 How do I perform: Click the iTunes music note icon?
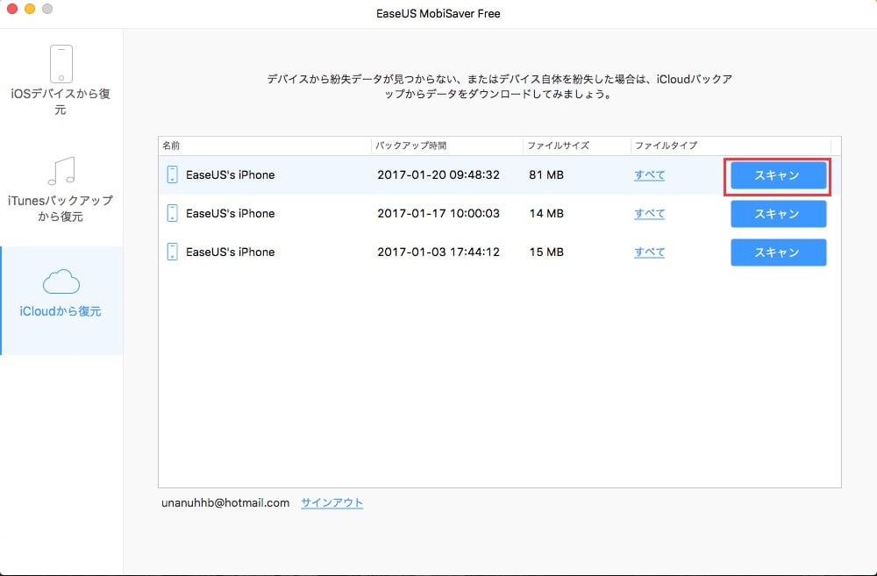click(61, 171)
